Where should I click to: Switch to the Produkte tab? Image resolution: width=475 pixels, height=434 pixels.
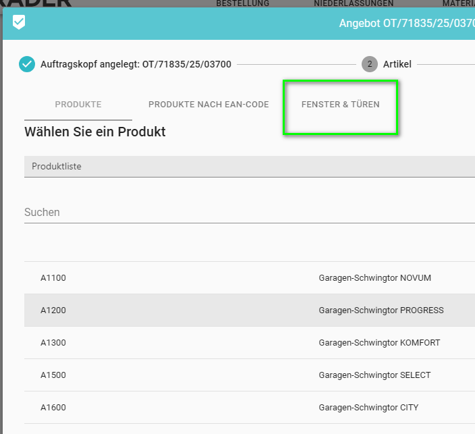click(78, 105)
